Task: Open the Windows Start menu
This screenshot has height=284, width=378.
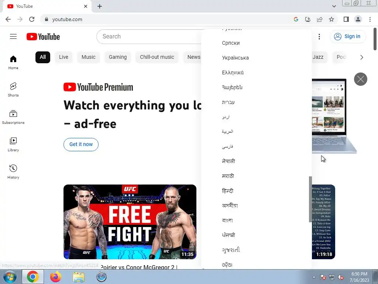Action: click(9, 277)
